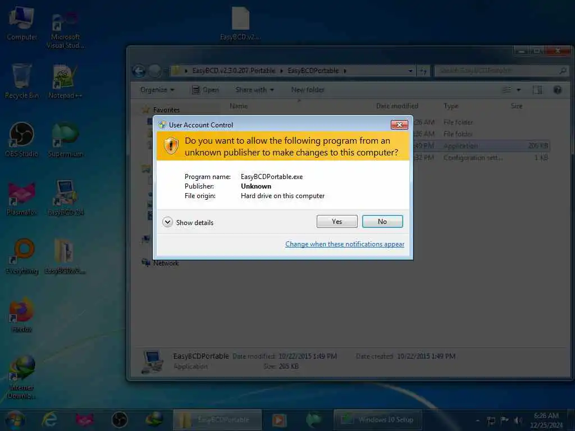Toggle the Explorer preview pane button
Screen dimensions: 575x431
(x=537, y=90)
